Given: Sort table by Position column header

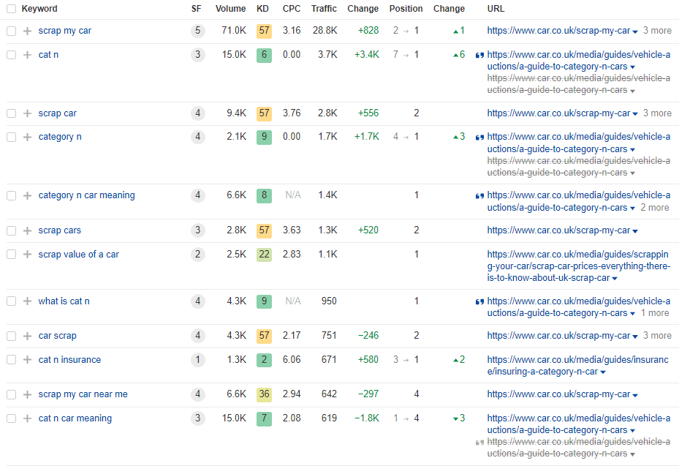Looking at the screenshot, I should 406,9.
